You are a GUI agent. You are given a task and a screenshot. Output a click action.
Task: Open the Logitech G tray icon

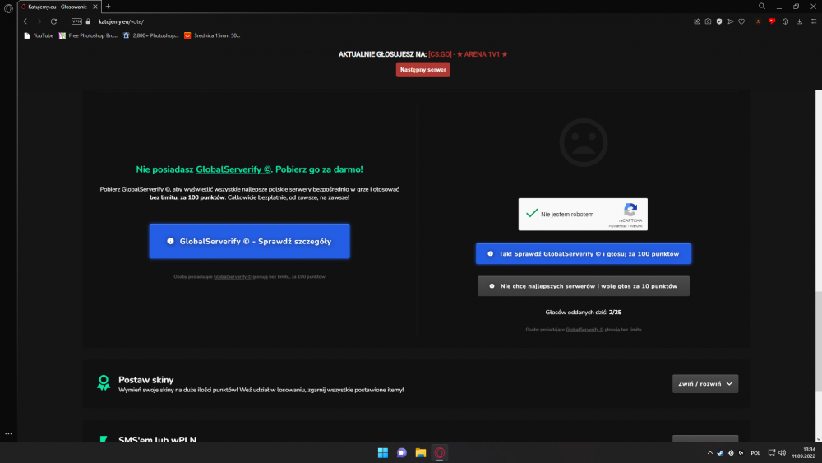click(x=741, y=453)
